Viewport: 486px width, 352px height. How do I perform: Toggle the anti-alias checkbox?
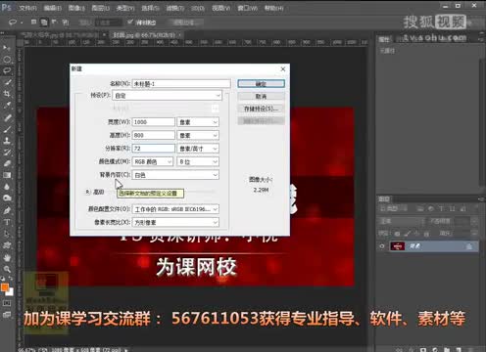(130, 22)
